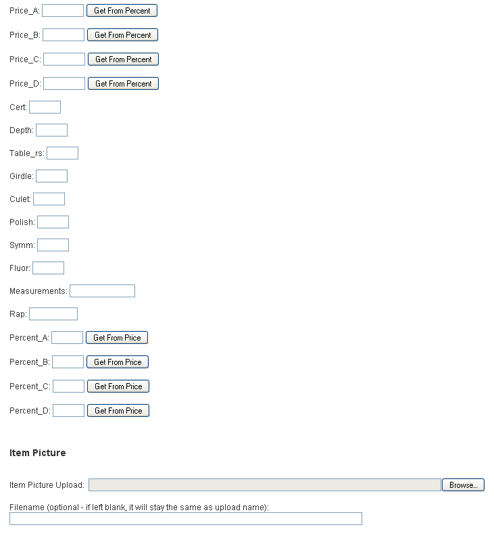This screenshot has width=494, height=546.
Task: Click Get From Percent button for Price_A
Action: tap(122, 11)
